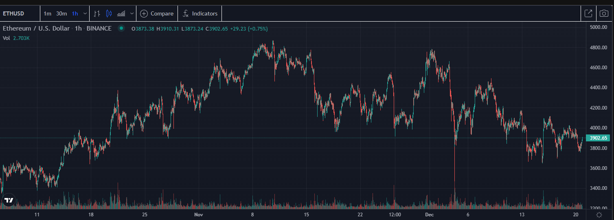Open the ETHUSD symbol search

click(14, 13)
